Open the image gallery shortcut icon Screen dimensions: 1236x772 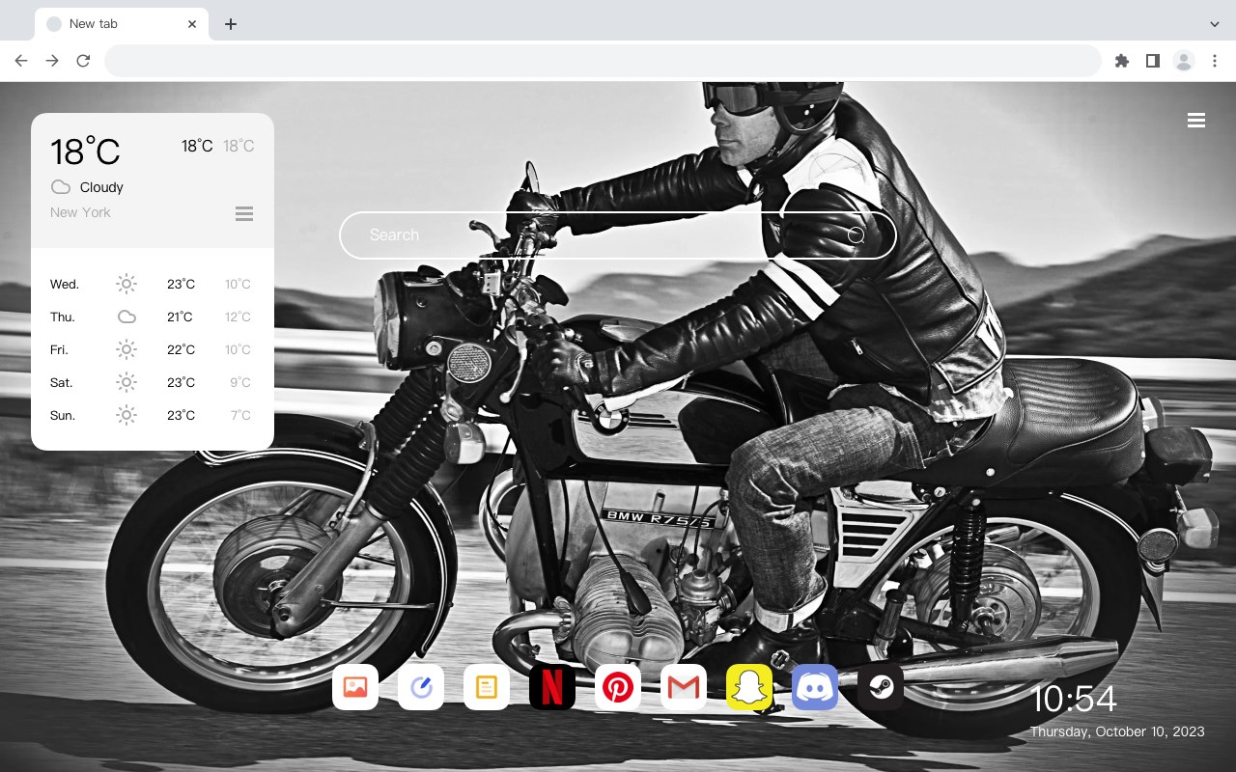click(355, 687)
